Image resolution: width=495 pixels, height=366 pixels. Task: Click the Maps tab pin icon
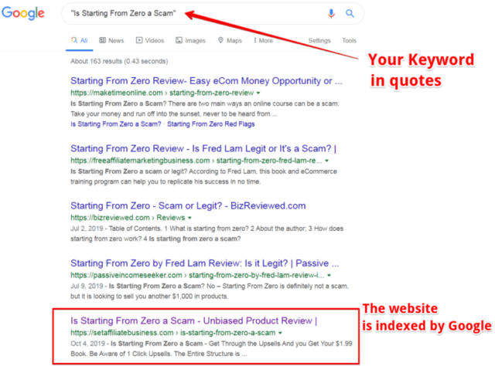coord(220,40)
